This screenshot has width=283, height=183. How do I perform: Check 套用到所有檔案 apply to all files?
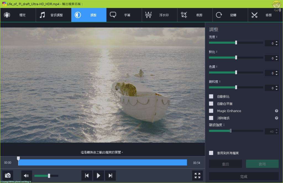pyautogui.click(x=211, y=153)
